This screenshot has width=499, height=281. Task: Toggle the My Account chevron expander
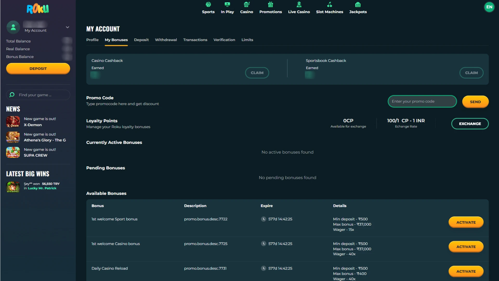pyautogui.click(x=67, y=27)
